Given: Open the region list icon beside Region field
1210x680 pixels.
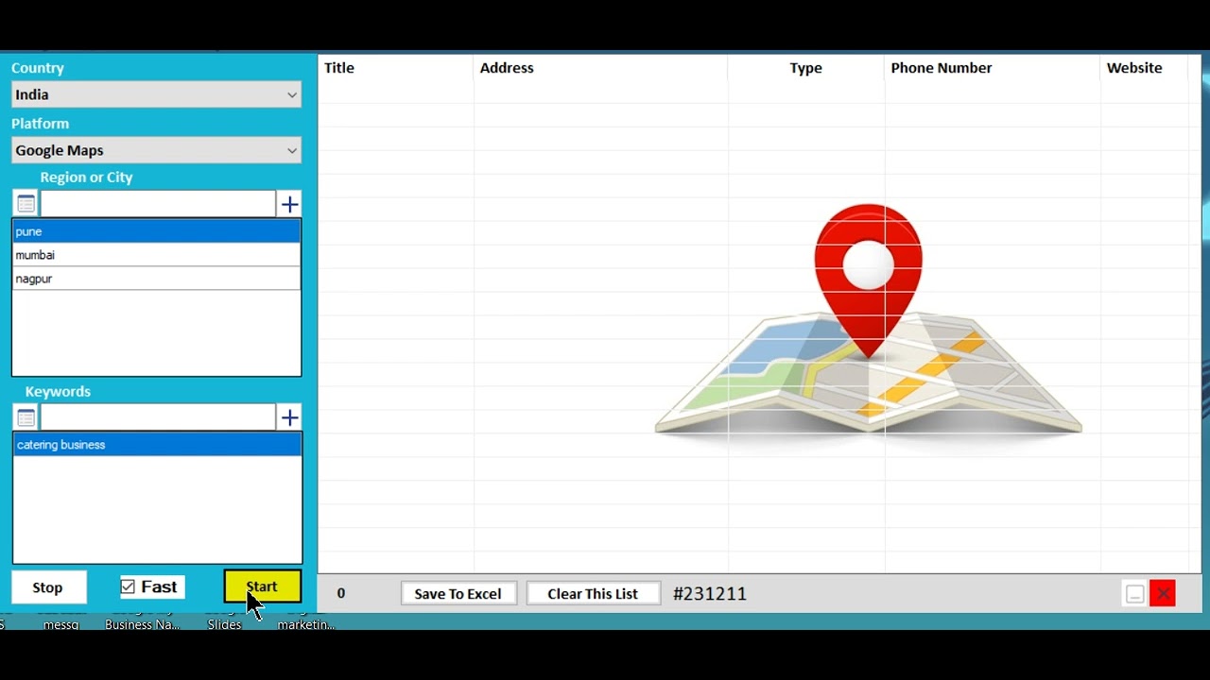Looking at the screenshot, I should [x=26, y=204].
